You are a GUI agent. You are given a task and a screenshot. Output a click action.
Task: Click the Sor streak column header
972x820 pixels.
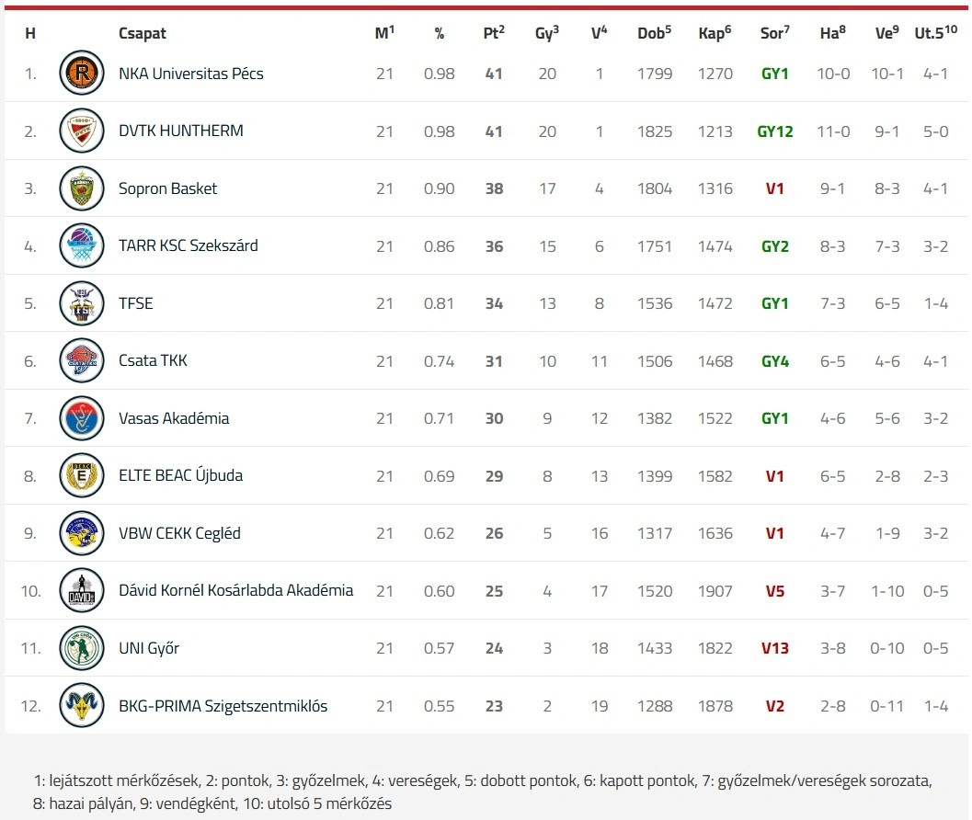(x=774, y=33)
